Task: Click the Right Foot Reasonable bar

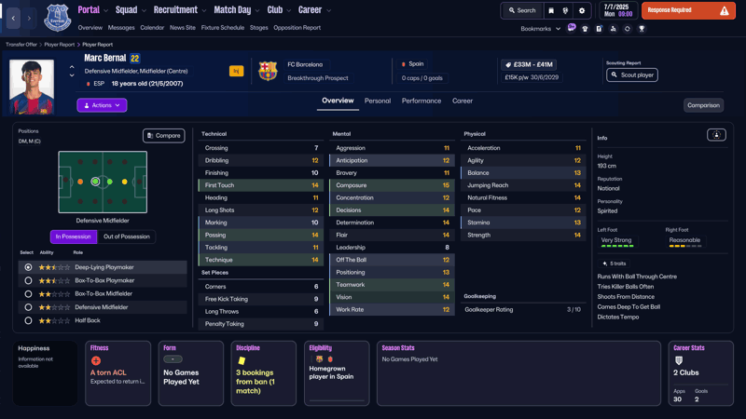Action: point(685,246)
